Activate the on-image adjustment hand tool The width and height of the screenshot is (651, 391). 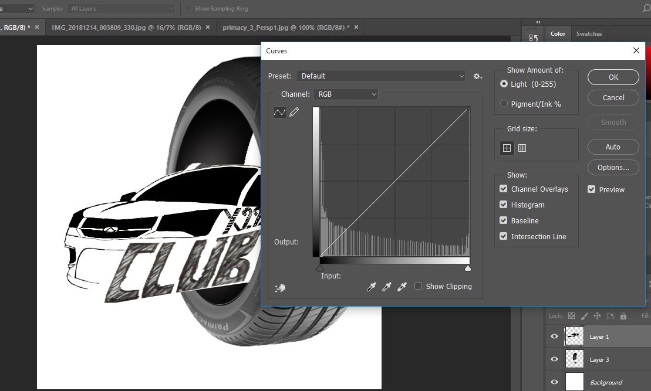[x=280, y=288]
